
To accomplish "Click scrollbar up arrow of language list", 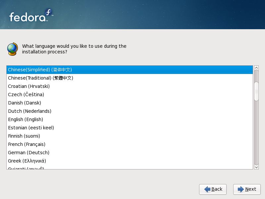I will (256, 68).
